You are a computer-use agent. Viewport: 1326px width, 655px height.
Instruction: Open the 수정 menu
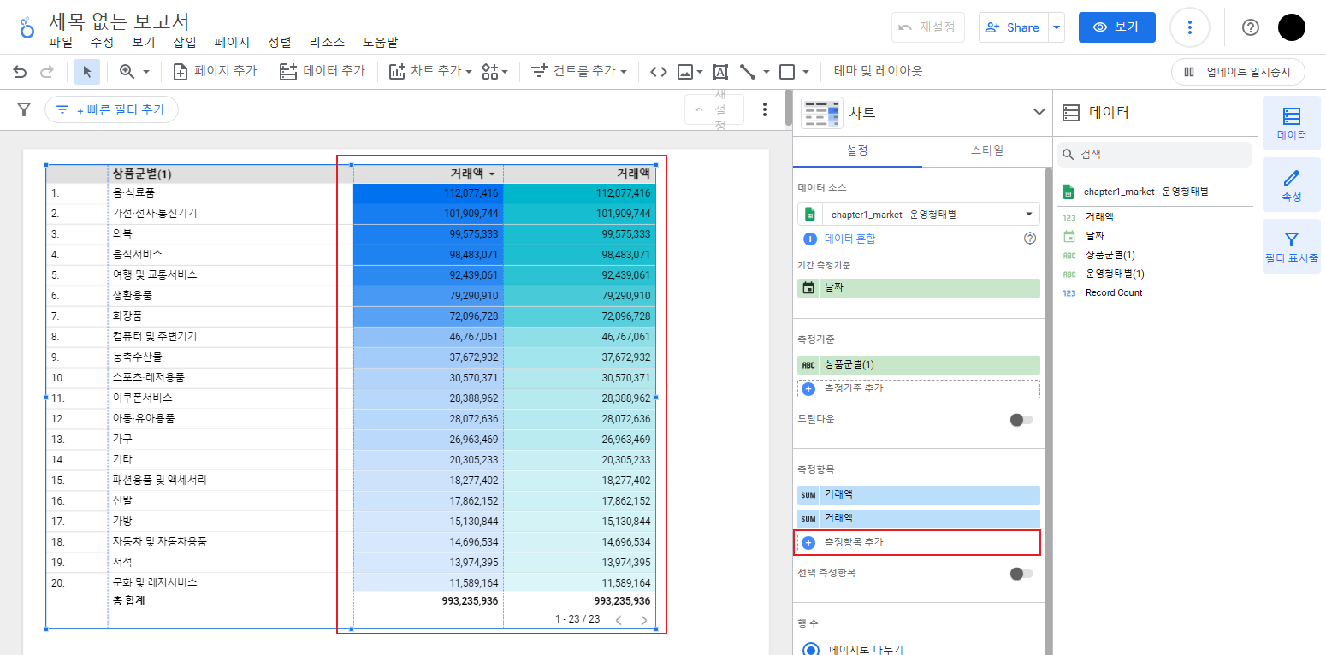tap(102, 42)
